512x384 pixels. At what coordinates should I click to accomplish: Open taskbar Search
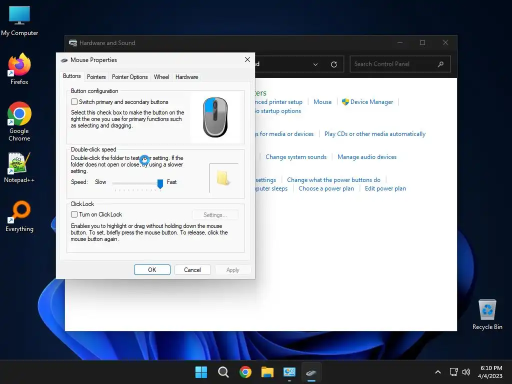(223, 372)
